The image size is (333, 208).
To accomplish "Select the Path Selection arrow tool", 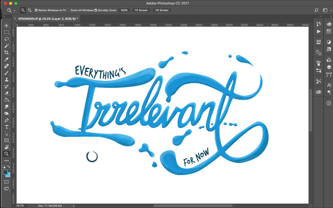I will pyautogui.click(x=7, y=134).
